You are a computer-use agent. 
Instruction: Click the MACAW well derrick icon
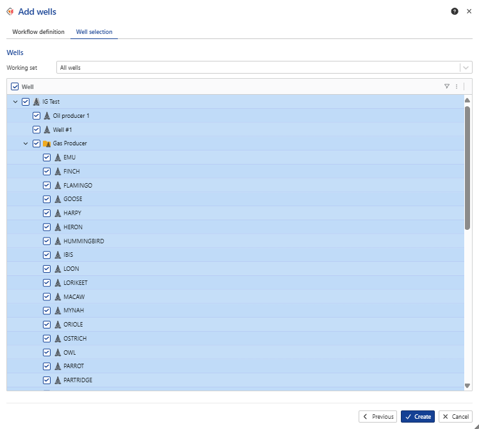[x=58, y=296]
